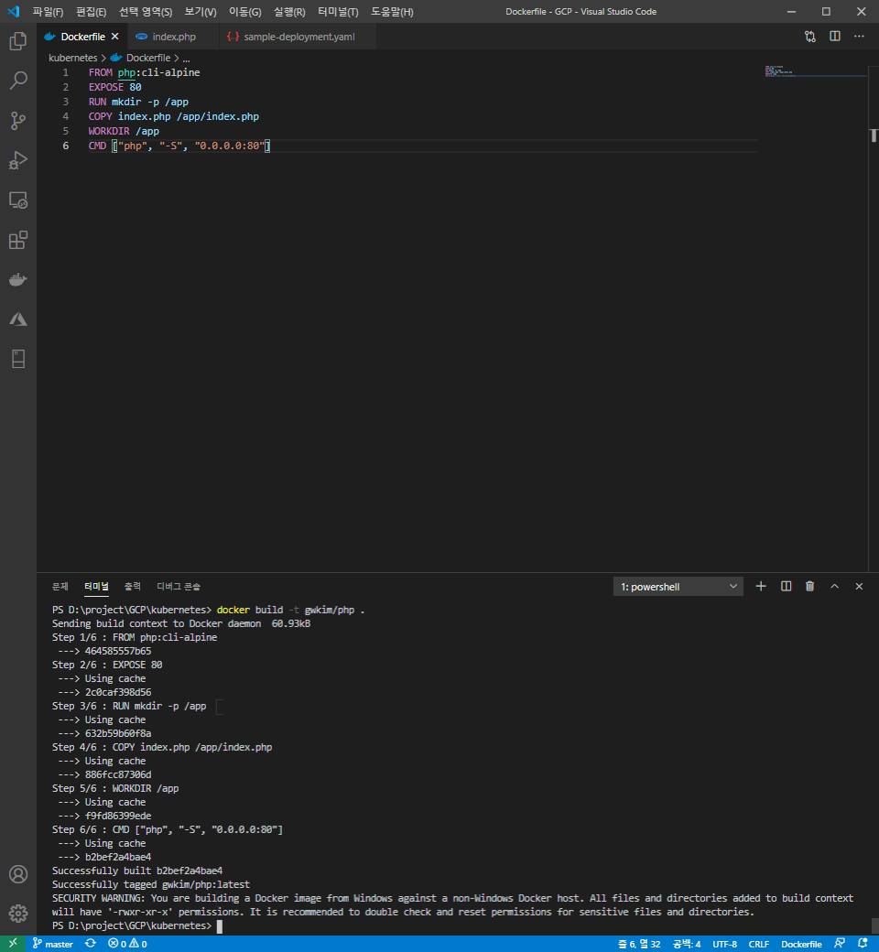
Task: Open the 도움말(H) menu
Action: [x=392, y=12]
